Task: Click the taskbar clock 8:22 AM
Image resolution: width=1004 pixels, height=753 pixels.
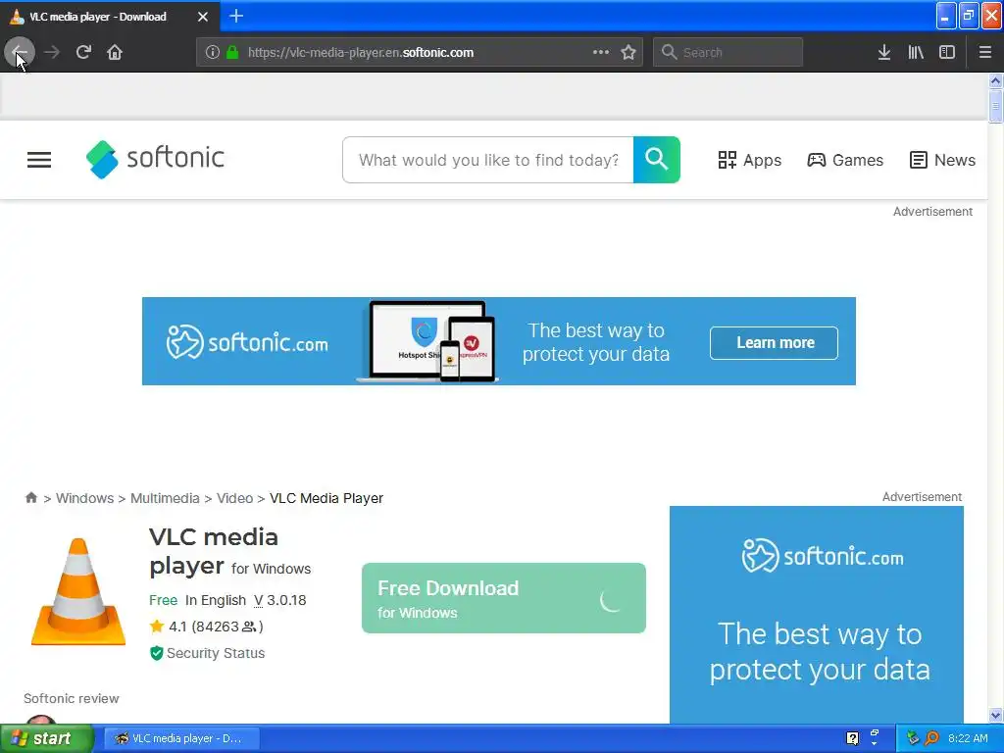Action: pyautogui.click(x=968, y=738)
